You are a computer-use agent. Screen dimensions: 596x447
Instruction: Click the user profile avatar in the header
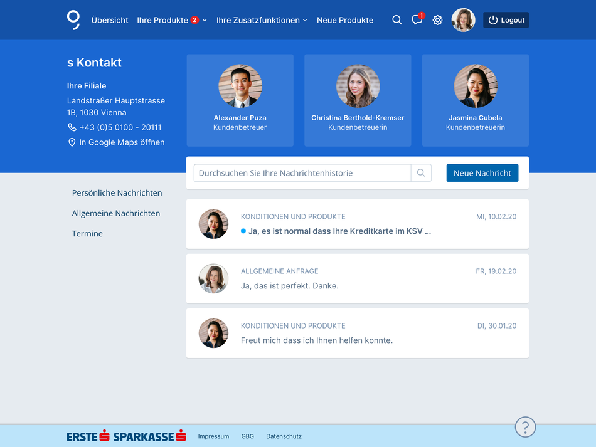click(463, 20)
